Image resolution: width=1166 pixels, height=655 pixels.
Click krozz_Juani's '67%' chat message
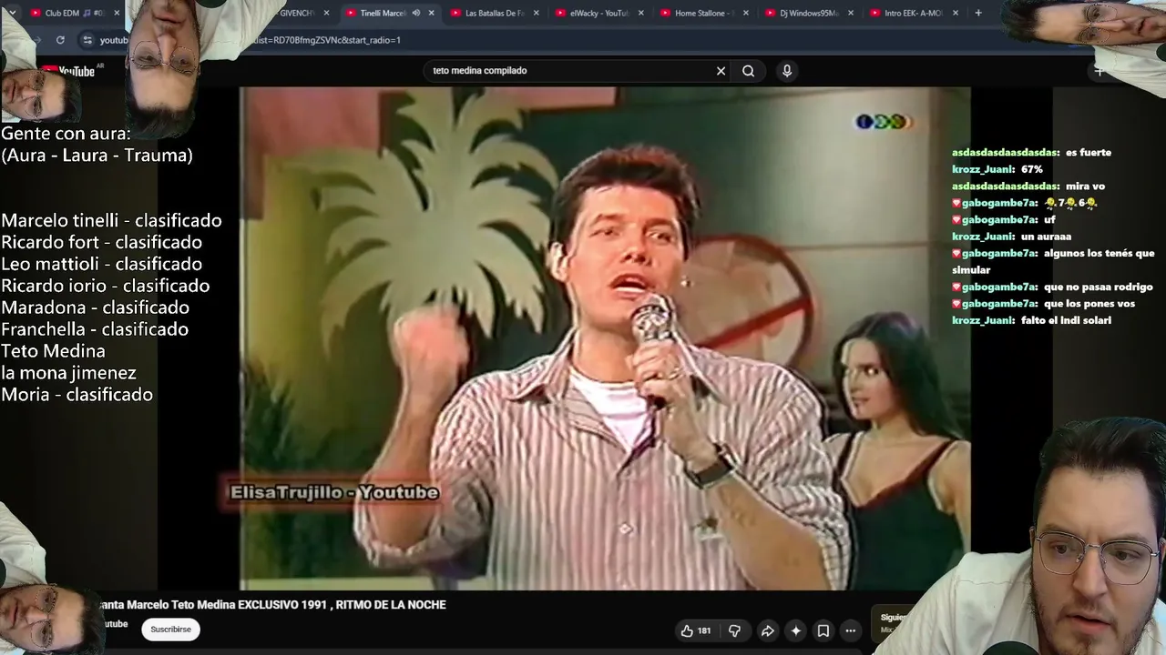(x=1032, y=169)
